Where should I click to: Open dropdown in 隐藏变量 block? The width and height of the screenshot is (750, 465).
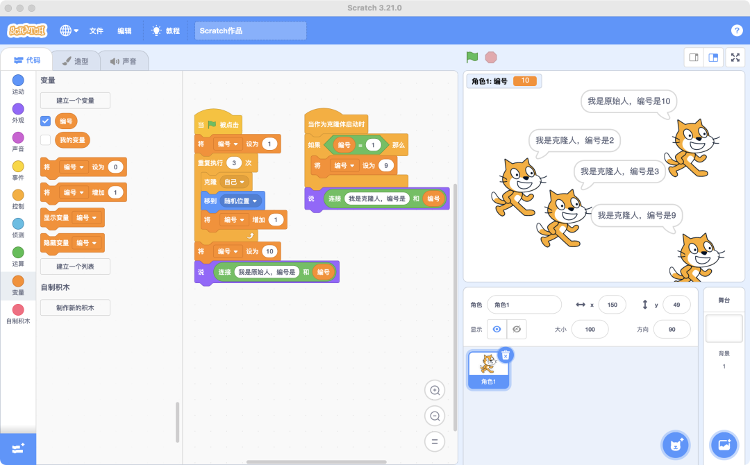coord(87,243)
